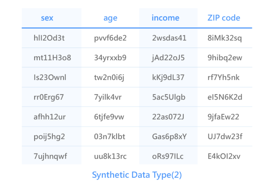The width and height of the screenshot is (274, 188).
Task: Select the cell 2wsdas41
Action: click(x=169, y=38)
